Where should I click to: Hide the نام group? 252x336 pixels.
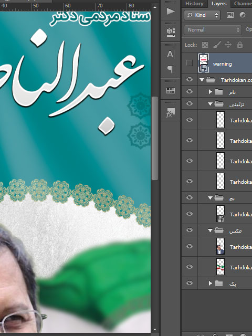coord(189,91)
